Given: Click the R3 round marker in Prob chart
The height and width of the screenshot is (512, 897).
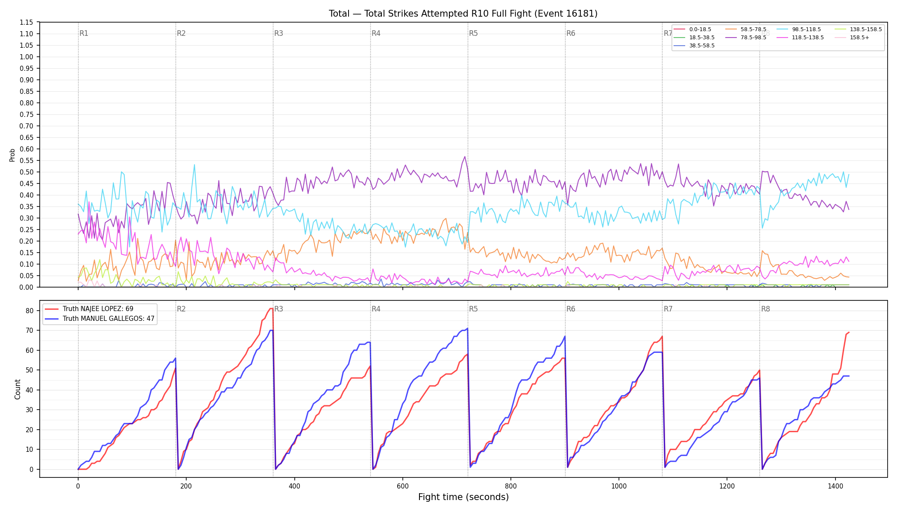Looking at the screenshot, I should pos(278,33).
